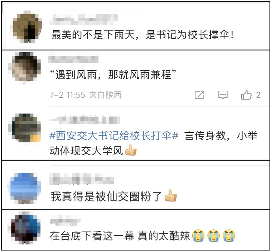The width and height of the screenshot is (271, 252).
Task: Open blurred username above 遇到风雨 comment
Action: point(73,59)
